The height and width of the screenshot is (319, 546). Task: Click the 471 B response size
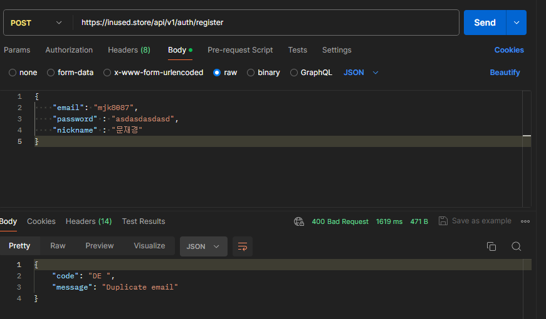pyautogui.click(x=419, y=221)
